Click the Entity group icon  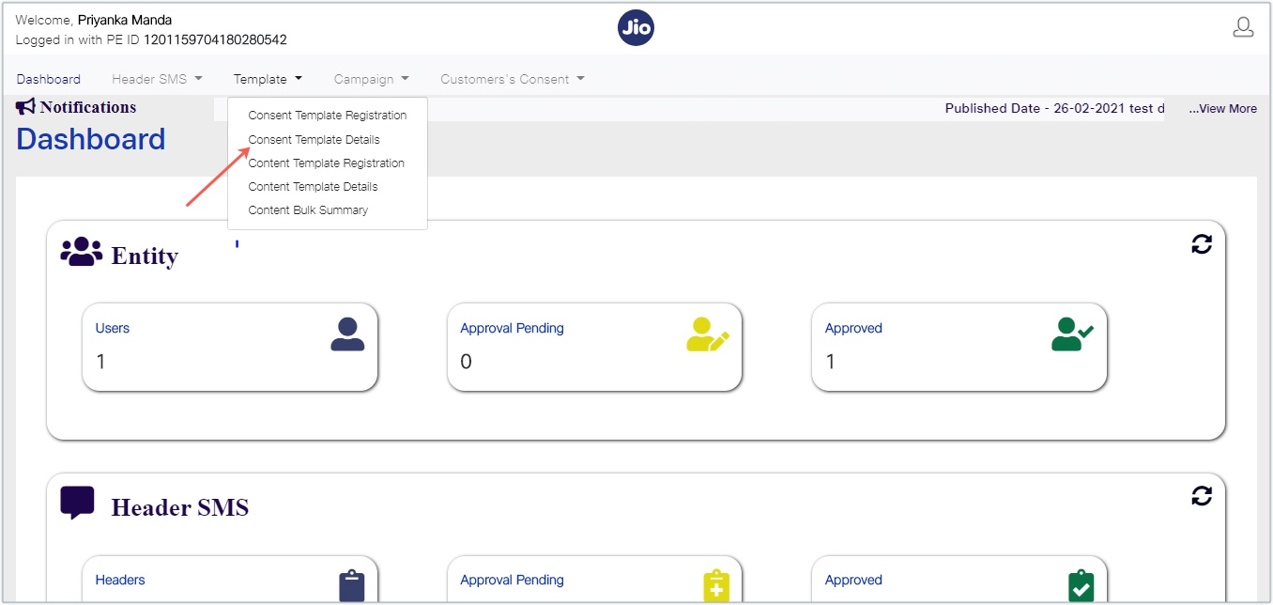(82, 252)
